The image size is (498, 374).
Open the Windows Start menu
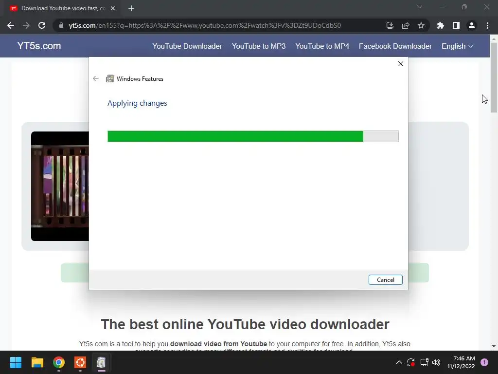tap(16, 362)
